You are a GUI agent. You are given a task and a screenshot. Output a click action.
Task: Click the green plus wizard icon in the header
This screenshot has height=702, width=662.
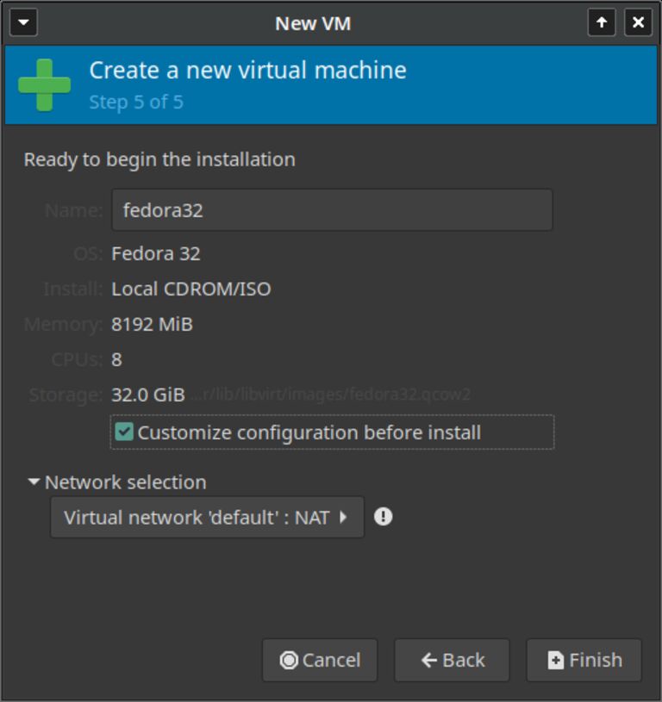pyautogui.click(x=43, y=84)
